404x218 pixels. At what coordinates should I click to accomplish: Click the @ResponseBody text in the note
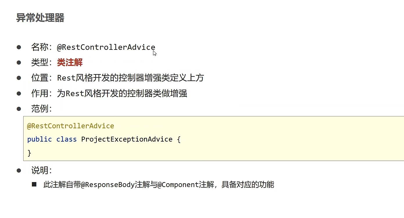tap(108, 185)
